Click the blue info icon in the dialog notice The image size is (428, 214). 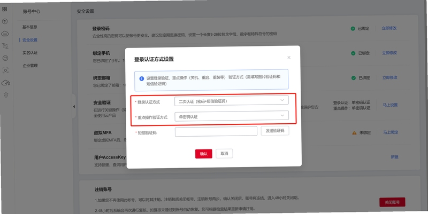141,78
